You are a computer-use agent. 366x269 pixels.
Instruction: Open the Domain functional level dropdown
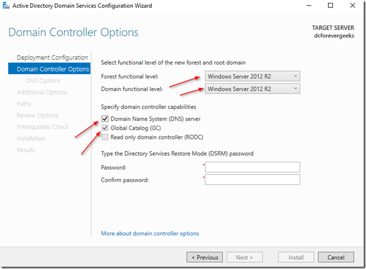(x=252, y=89)
